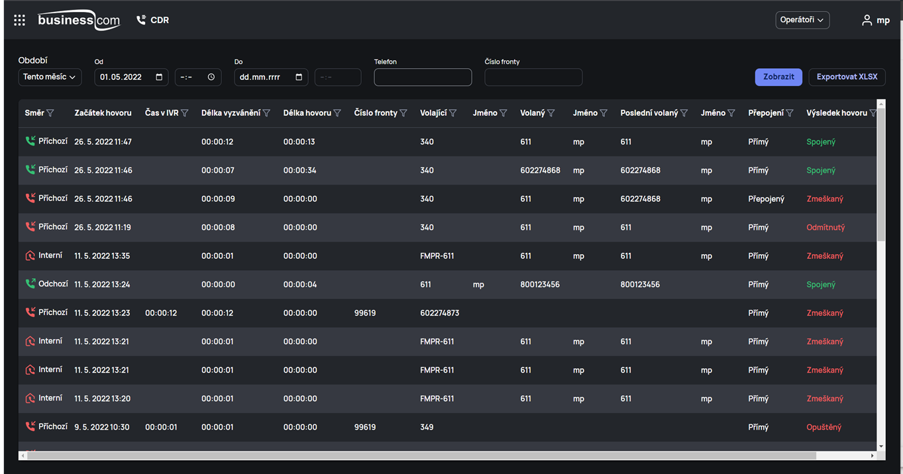Filter the Směr column
This screenshot has height=474, width=903.
[x=50, y=113]
